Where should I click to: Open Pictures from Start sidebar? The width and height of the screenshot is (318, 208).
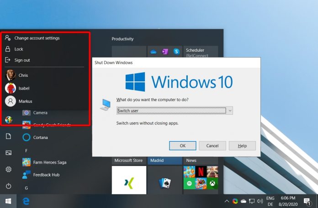8,153
